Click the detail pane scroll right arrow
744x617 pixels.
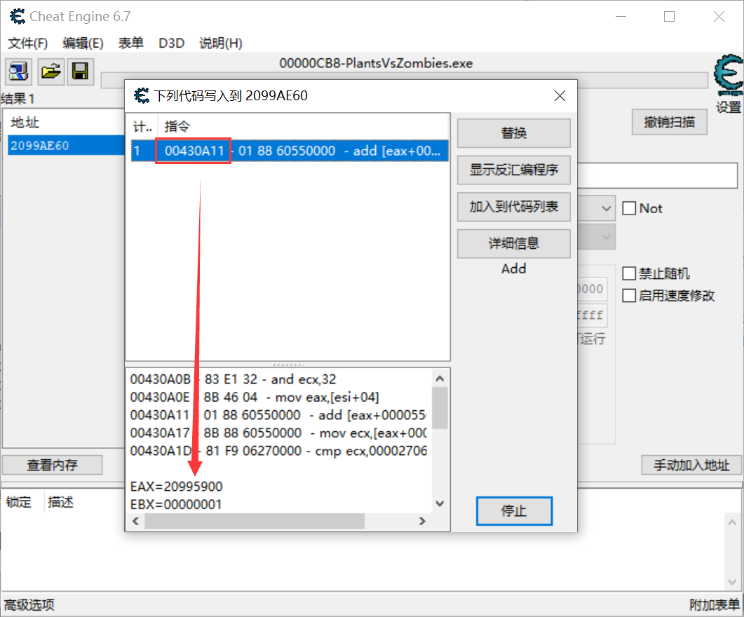click(x=422, y=521)
